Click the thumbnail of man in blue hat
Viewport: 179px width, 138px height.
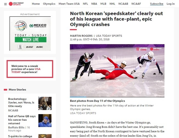coord(45,120)
